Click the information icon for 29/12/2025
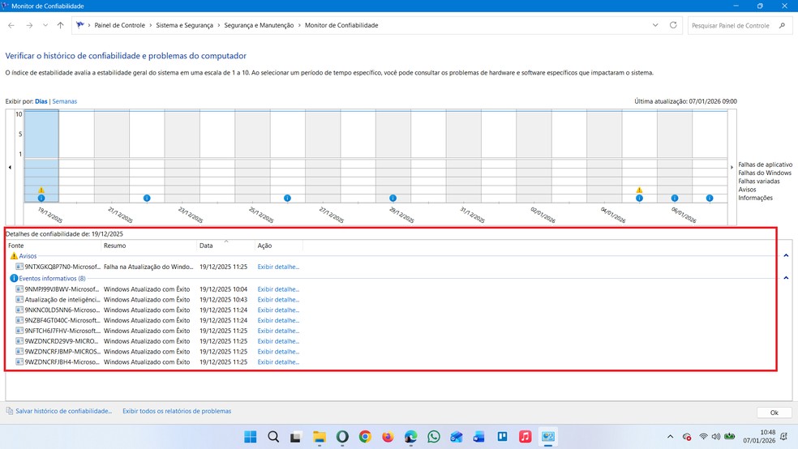 point(393,198)
